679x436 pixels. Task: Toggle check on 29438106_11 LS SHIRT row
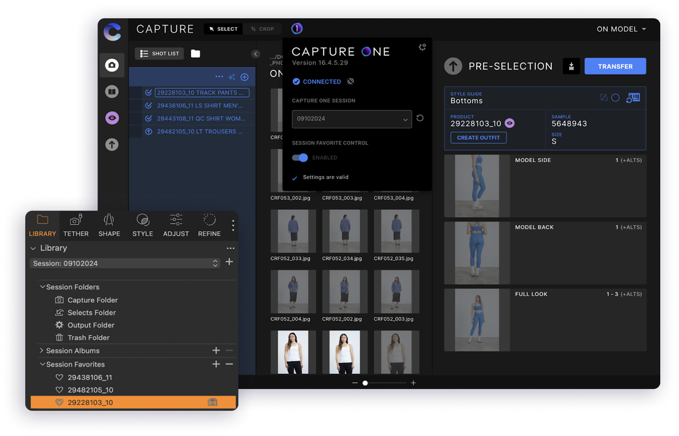[x=149, y=106]
